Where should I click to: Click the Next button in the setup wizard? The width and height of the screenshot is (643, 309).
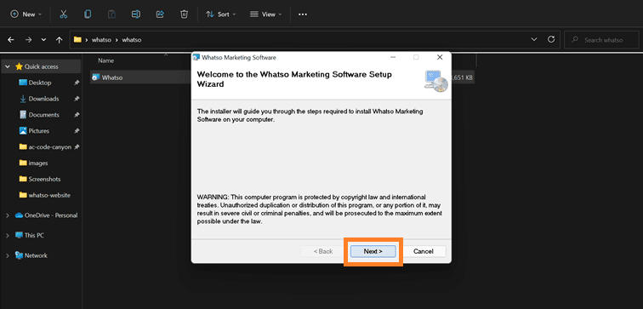click(373, 251)
